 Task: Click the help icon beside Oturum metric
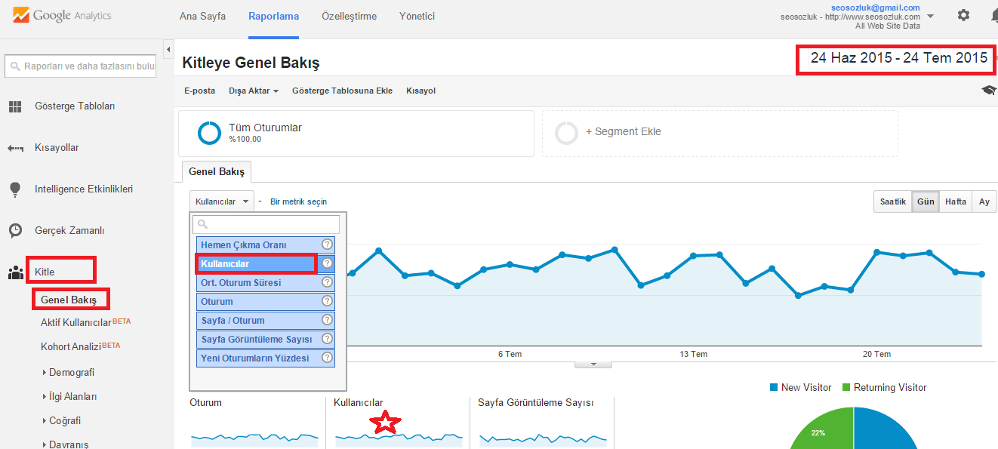coord(327,301)
